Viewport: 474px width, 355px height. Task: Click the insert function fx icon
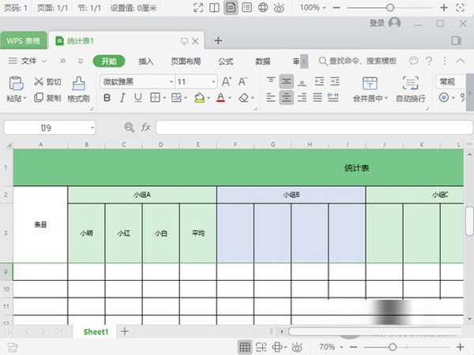coord(145,127)
